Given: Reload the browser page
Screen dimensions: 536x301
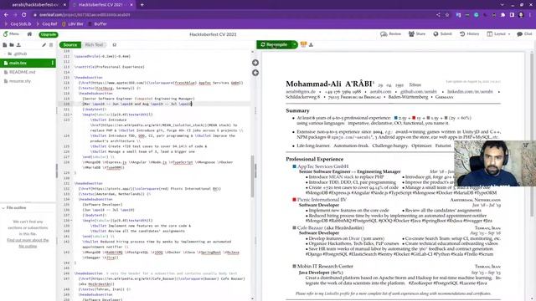Looking at the screenshot, I should (x=24, y=15).
